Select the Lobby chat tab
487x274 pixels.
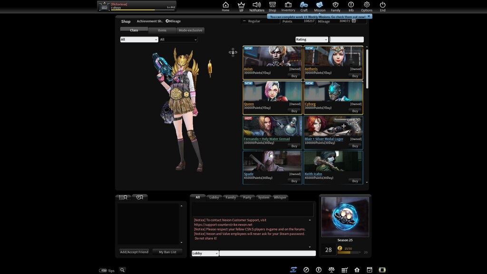(214, 197)
